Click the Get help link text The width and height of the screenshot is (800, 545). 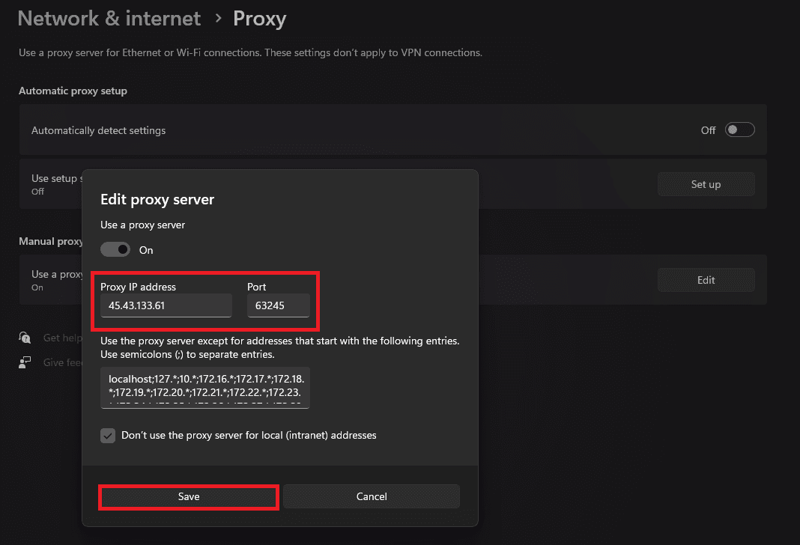click(x=62, y=338)
